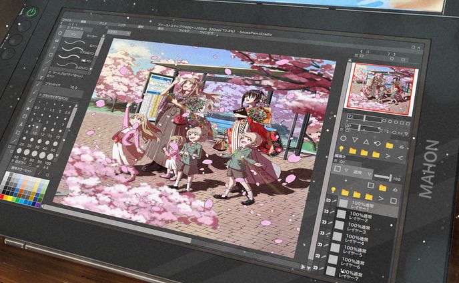Click the circle shape icon in navigator panel
This screenshot has width=459, height=283.
click(344, 138)
